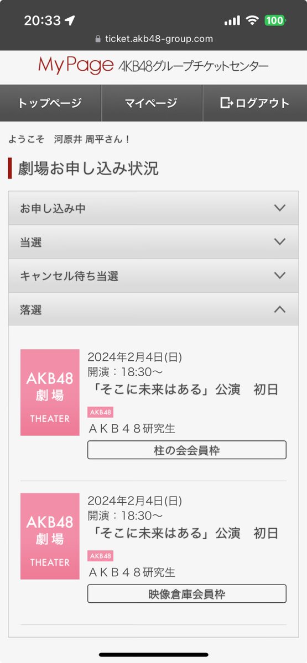Tap the cellular signal bars icon
This screenshot has height=663, width=307.
232,20
